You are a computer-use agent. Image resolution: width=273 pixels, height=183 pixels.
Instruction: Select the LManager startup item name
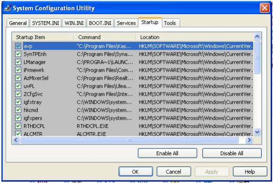coord(34,62)
